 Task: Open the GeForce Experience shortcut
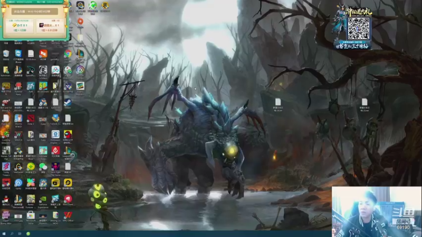(x=43, y=199)
